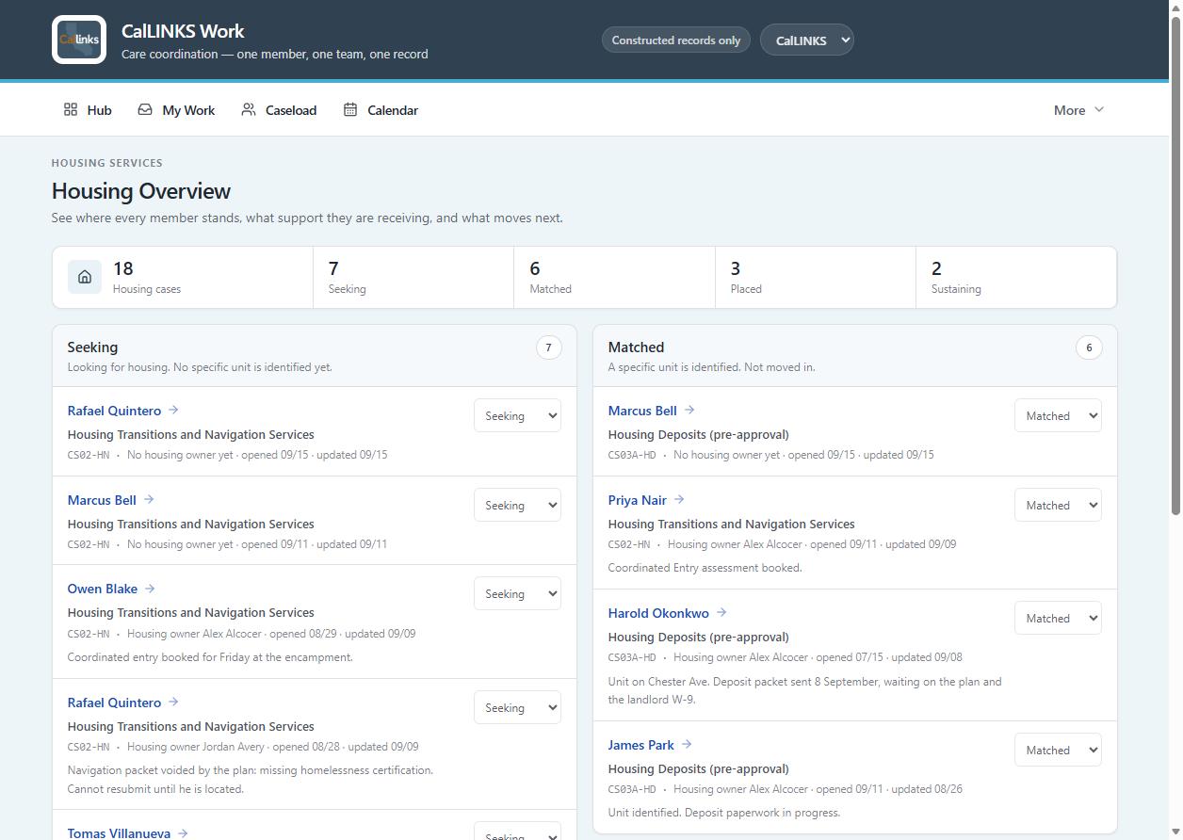Image resolution: width=1183 pixels, height=840 pixels.
Task: Click arrow icon next to Tomas Villanueva
Action: click(183, 833)
